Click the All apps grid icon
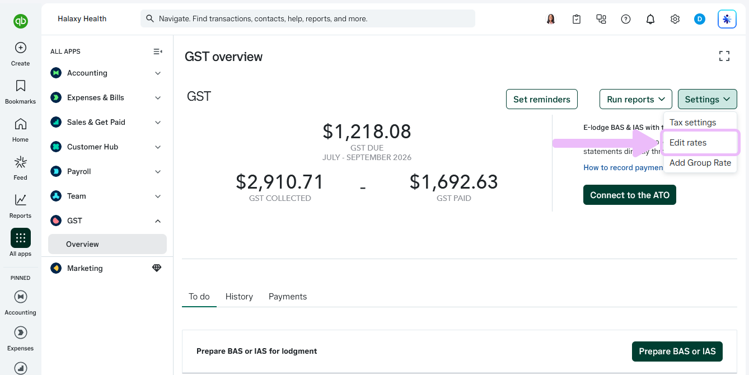The width and height of the screenshot is (749, 375). tap(21, 238)
